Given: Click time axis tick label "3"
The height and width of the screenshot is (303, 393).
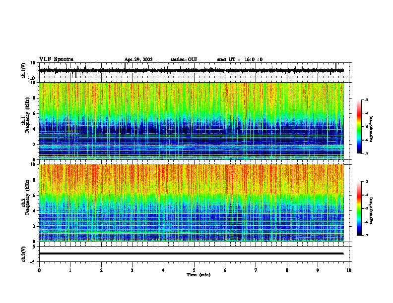Looking at the screenshot, I should click(x=132, y=270).
